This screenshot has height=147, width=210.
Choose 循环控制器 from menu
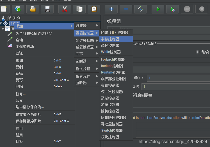[x=116, y=45]
